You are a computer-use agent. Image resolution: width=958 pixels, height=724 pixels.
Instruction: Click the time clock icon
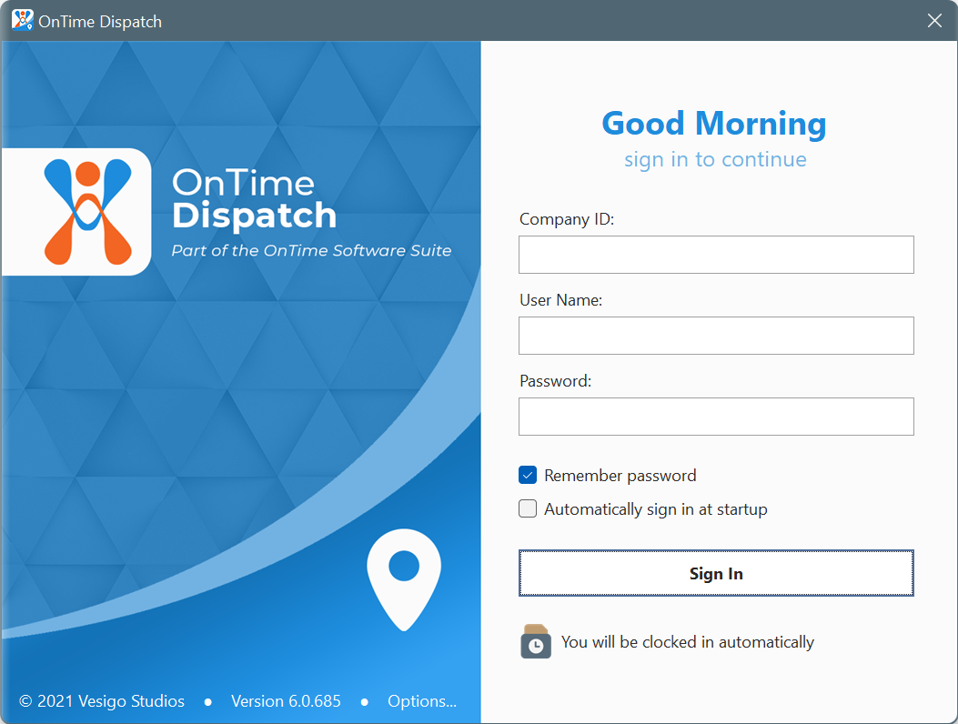pyautogui.click(x=536, y=641)
